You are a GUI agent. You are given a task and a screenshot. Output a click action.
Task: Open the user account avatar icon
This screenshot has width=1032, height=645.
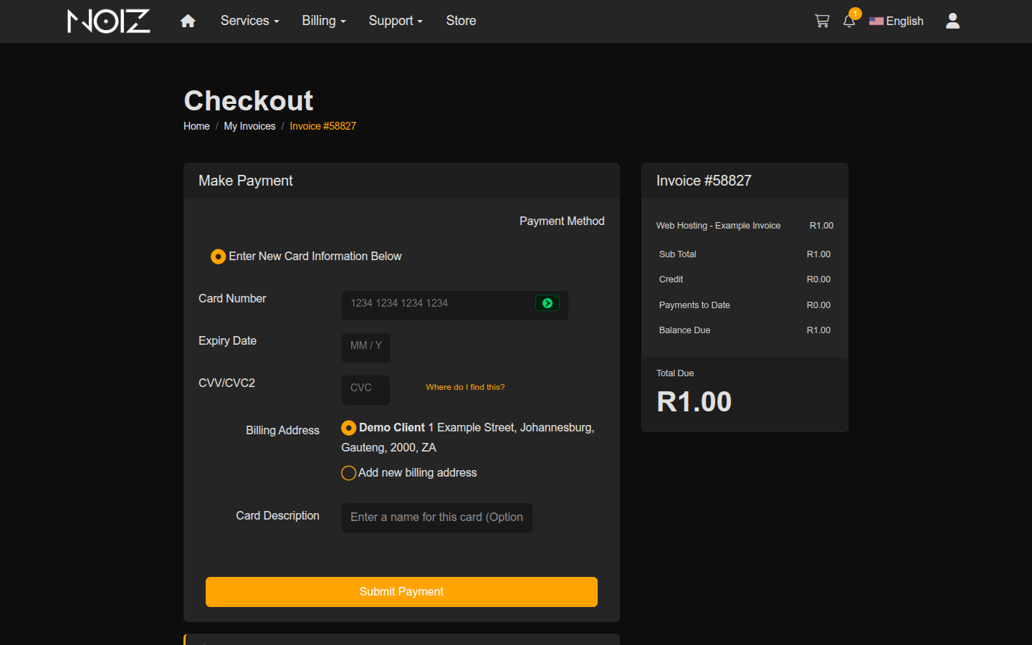pos(952,21)
